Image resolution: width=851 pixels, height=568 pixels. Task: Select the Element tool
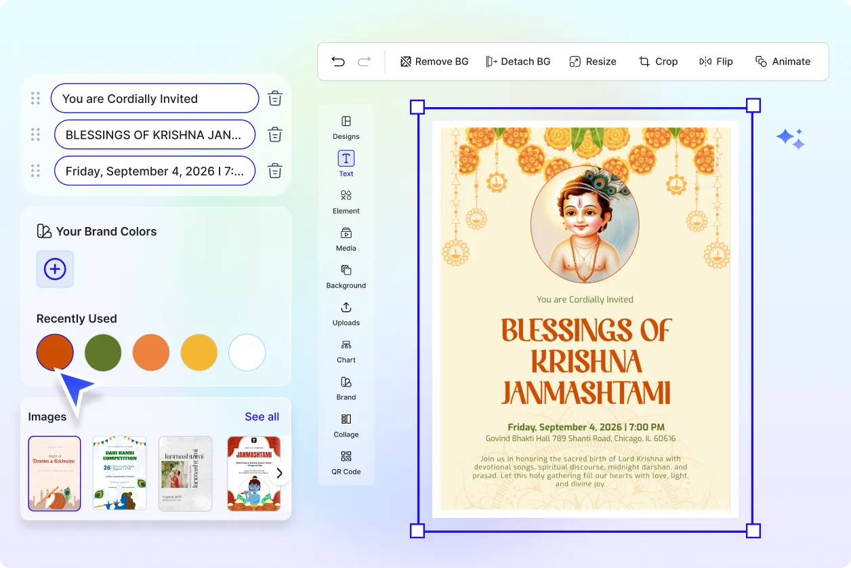346,201
